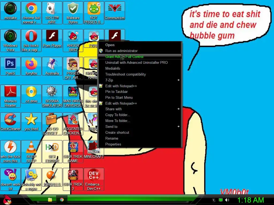Choose Pin to Taskbar
This screenshot has height=205, width=274.
click(140, 92)
